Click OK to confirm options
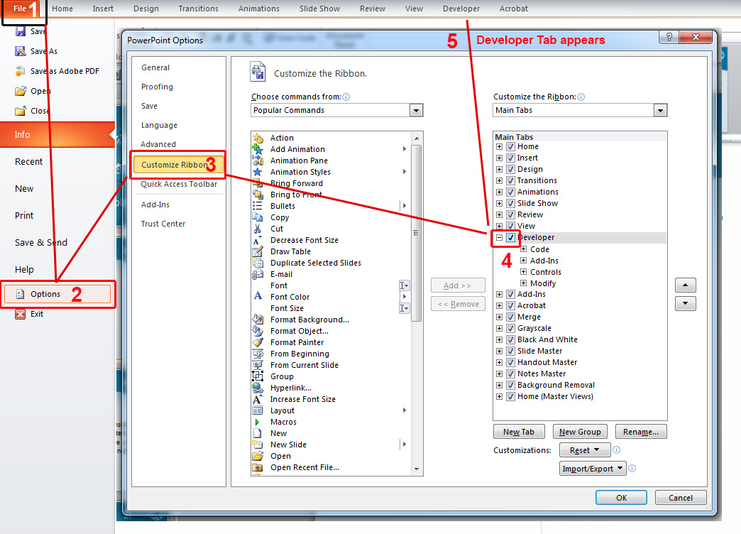 point(621,498)
